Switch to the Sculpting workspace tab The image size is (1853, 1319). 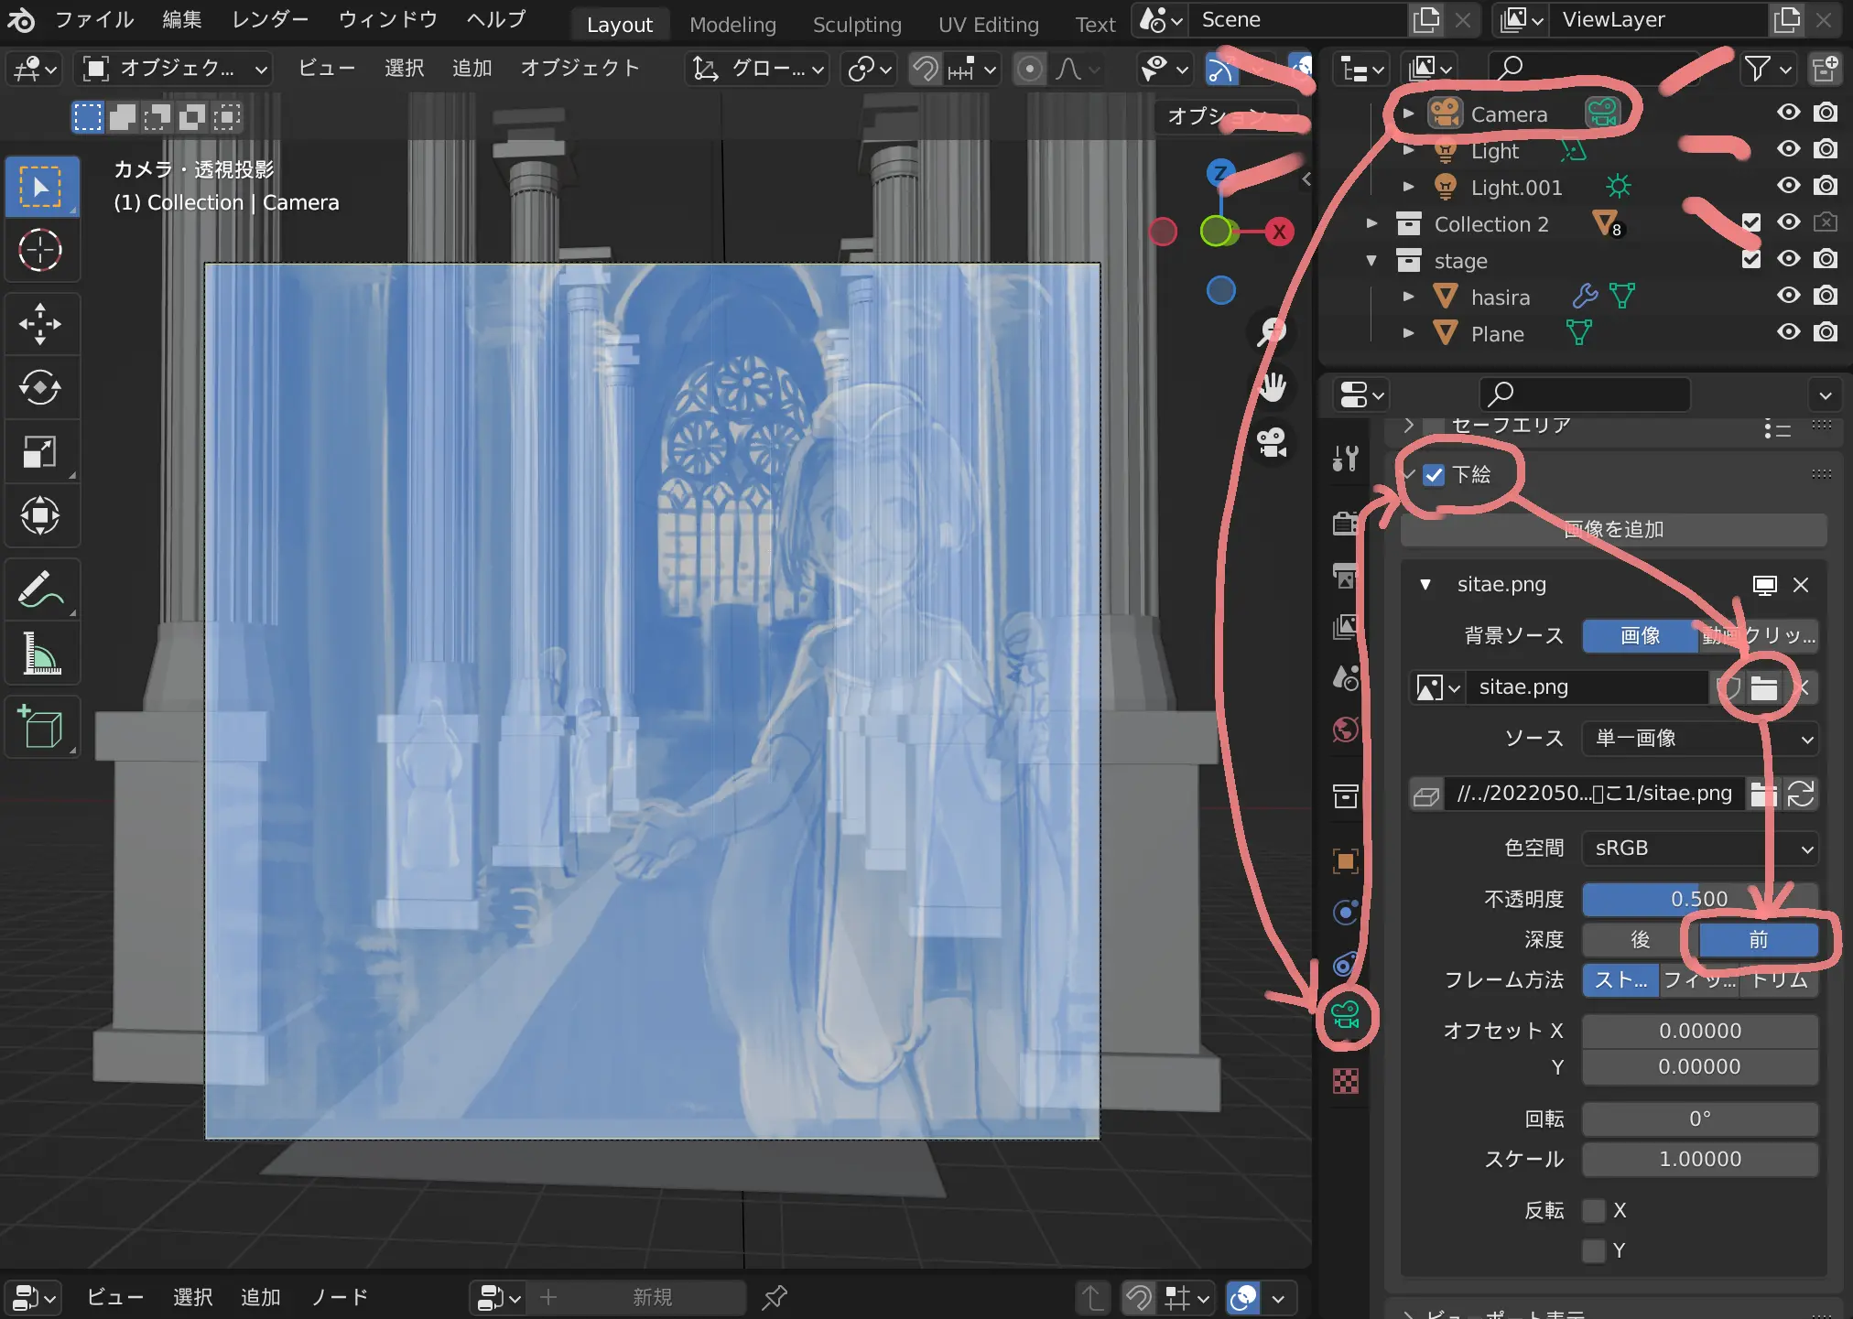pyautogui.click(x=857, y=25)
